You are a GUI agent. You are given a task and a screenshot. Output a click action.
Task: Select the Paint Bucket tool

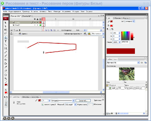point(6,63)
